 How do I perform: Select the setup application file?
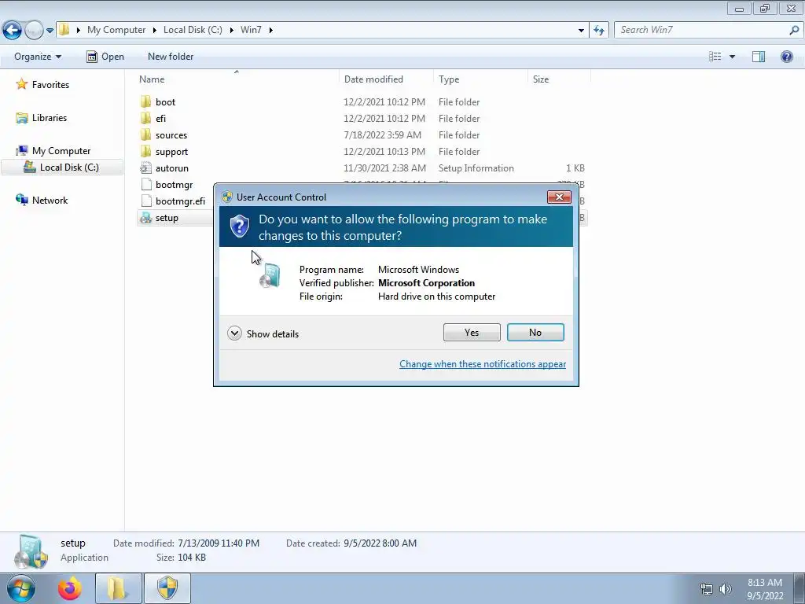(x=167, y=218)
